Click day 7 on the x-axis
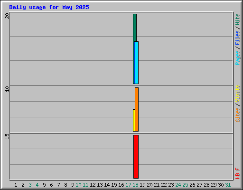 [58, 185]
